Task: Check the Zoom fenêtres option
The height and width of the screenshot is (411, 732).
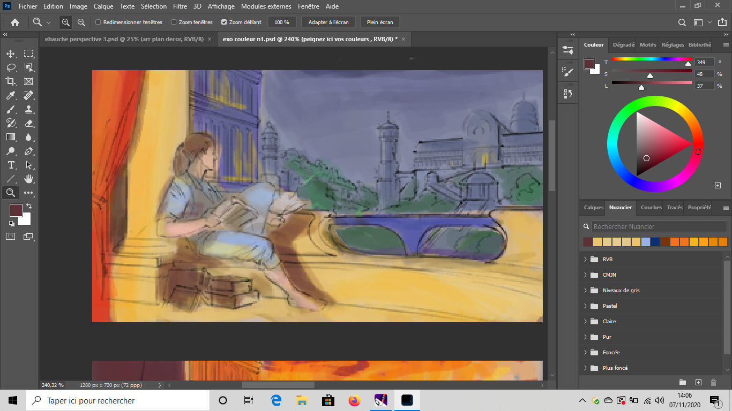Action: point(174,22)
